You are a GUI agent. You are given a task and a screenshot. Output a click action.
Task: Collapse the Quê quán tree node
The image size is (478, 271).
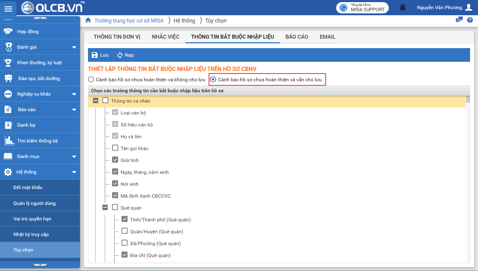[x=105, y=207]
